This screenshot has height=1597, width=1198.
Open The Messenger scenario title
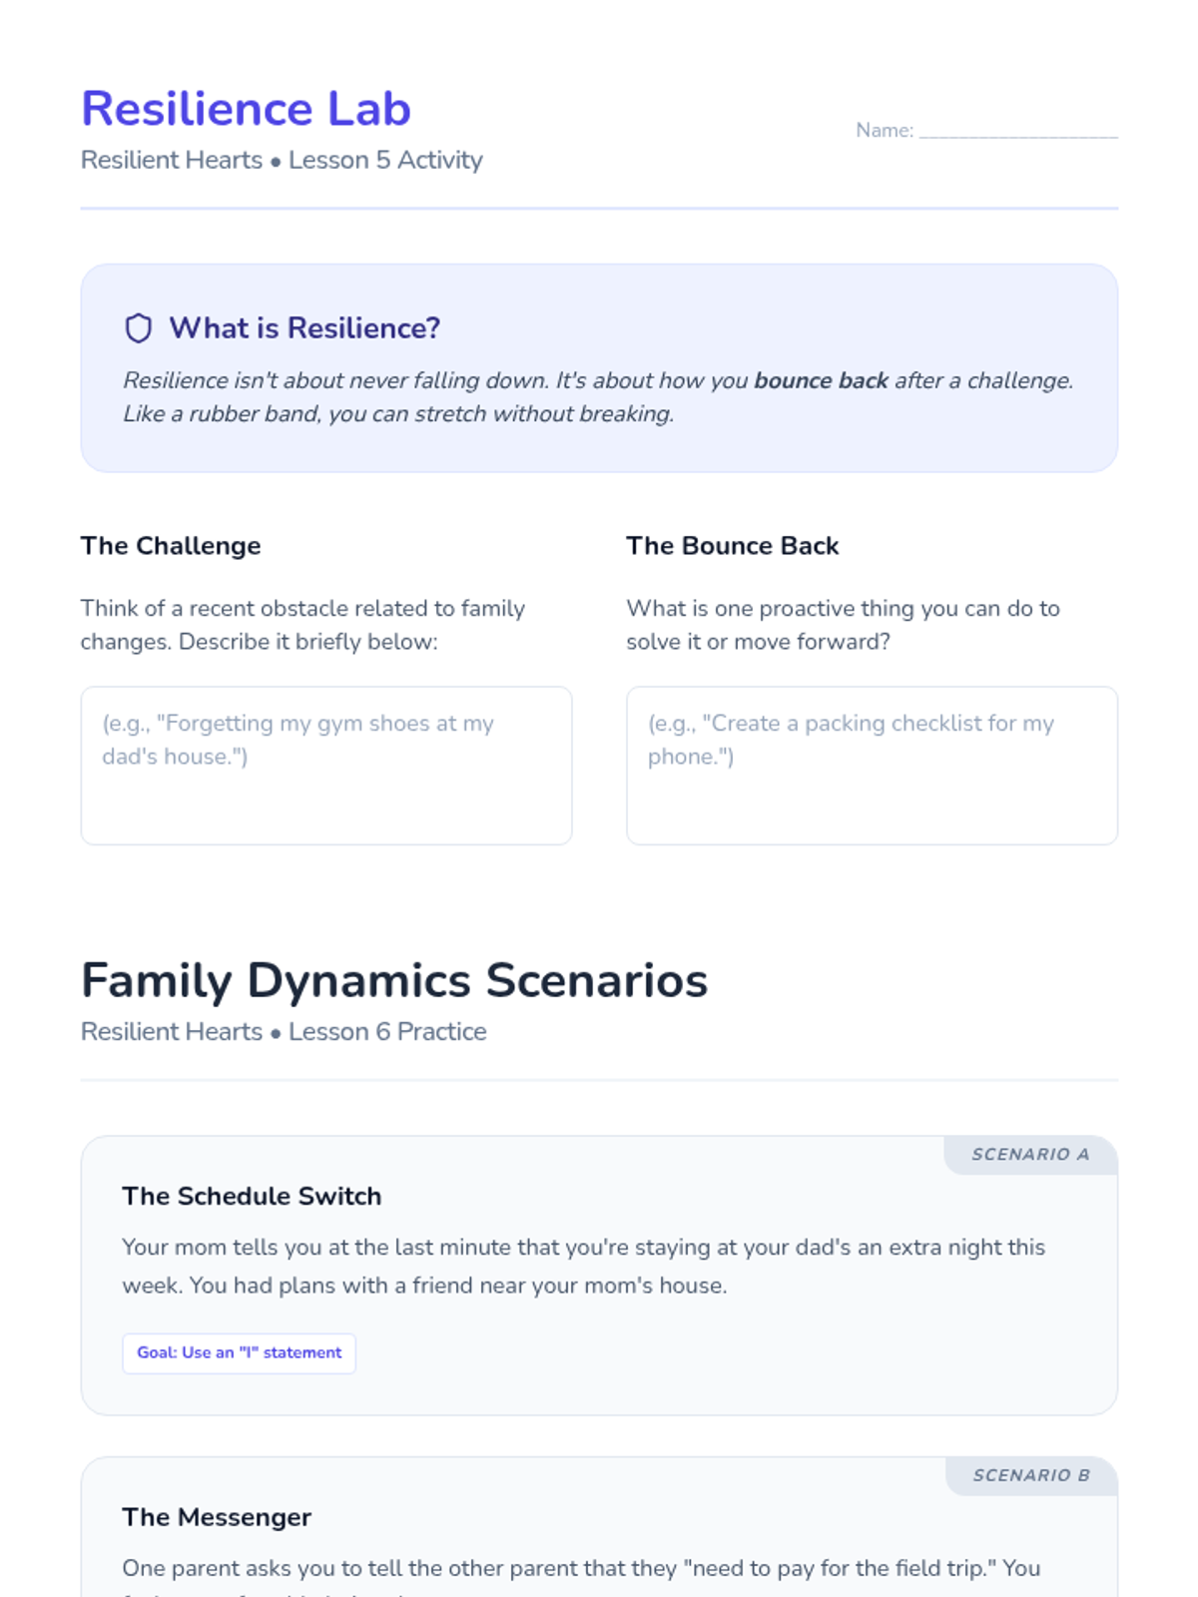[217, 1517]
